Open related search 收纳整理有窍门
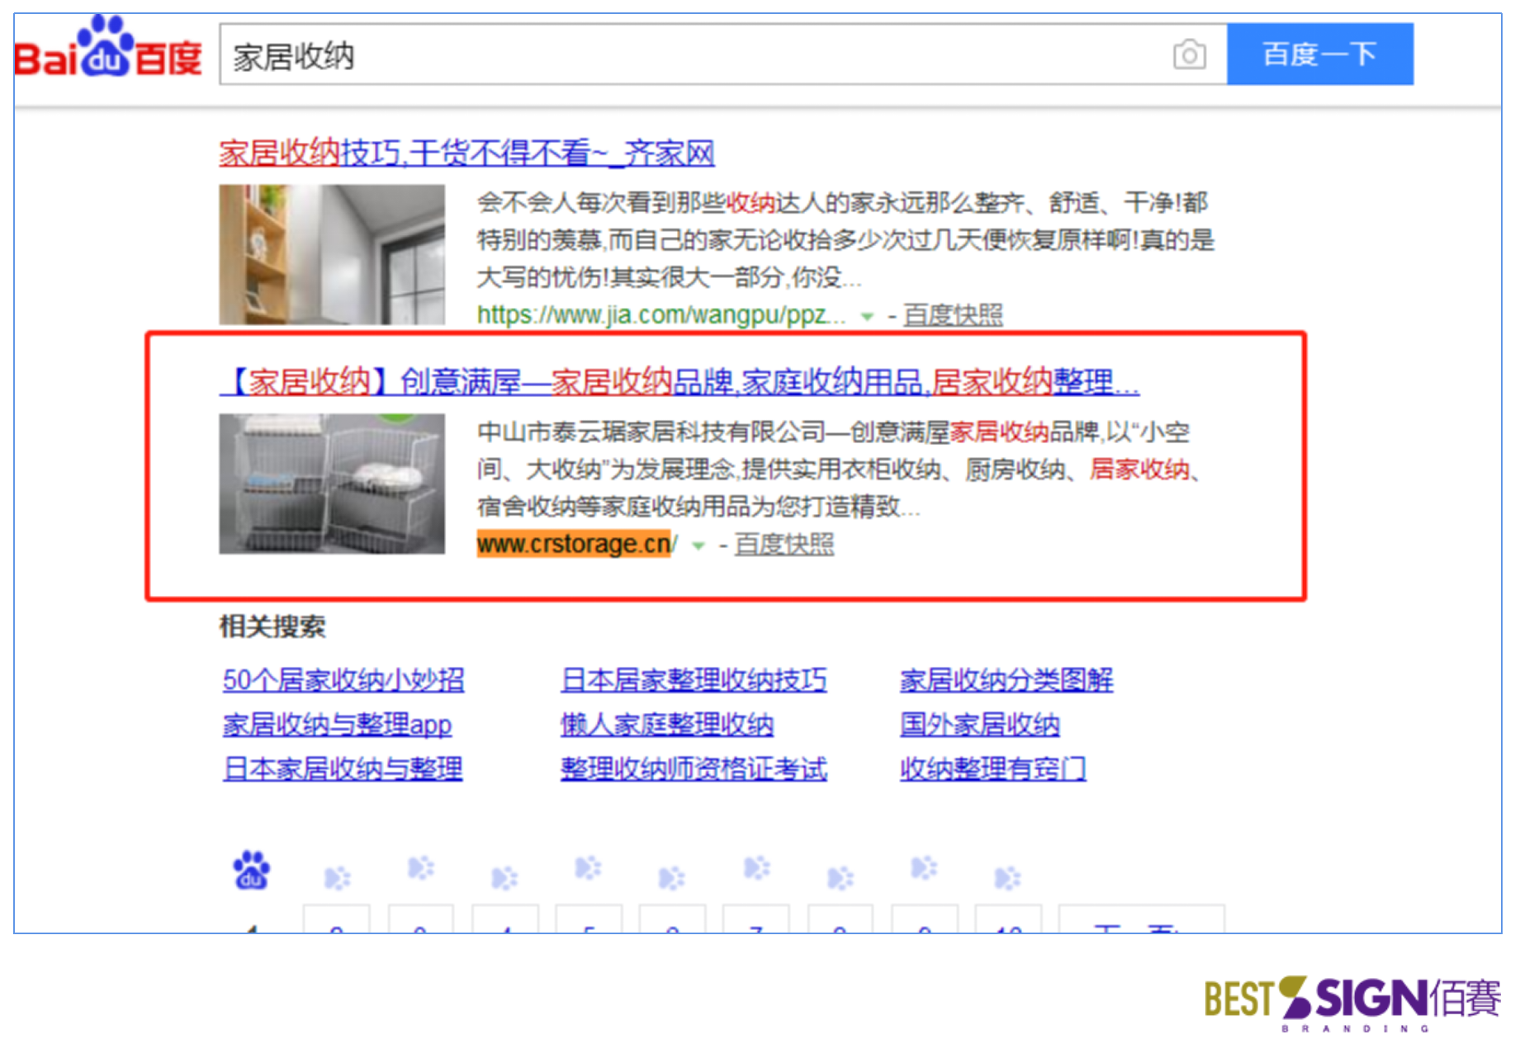The image size is (1515, 1058). click(x=992, y=768)
